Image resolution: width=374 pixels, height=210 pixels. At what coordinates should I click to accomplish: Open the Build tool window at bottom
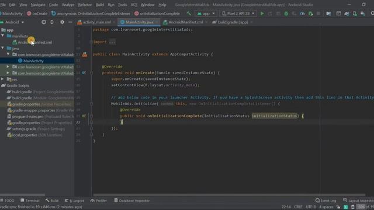coord(52,201)
